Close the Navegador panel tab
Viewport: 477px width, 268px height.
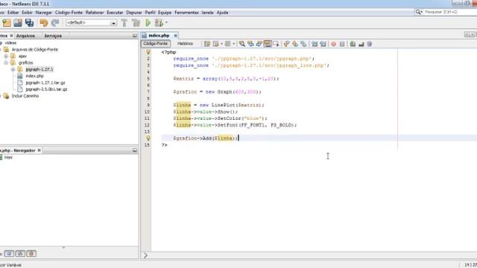point(39,150)
